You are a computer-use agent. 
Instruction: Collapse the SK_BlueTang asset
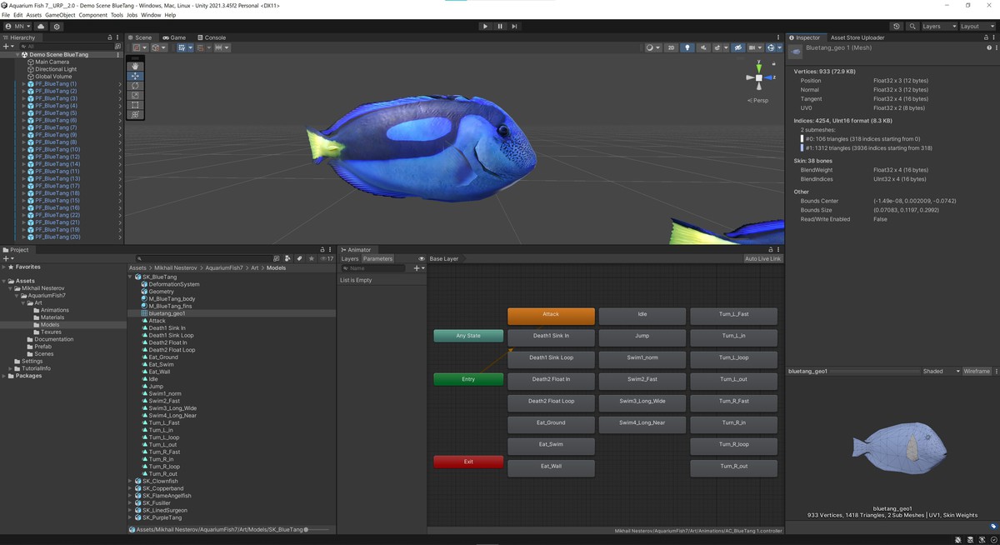[x=131, y=277]
